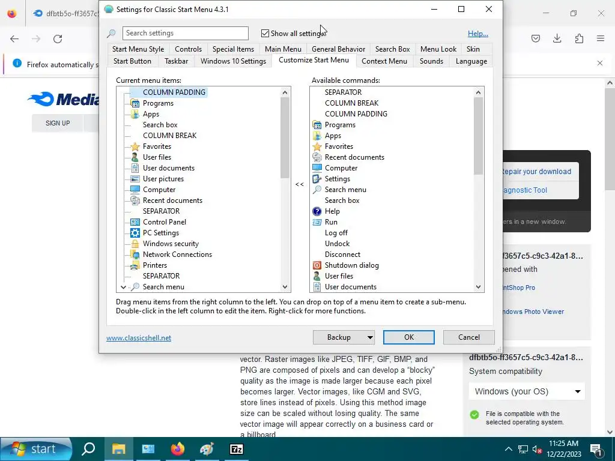
Task: Click the Available commands scrollbar thumb
Action: point(478,136)
